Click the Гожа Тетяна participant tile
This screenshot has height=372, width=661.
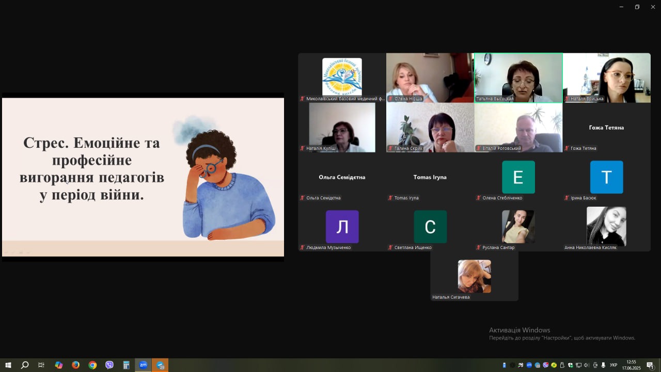[x=606, y=128]
